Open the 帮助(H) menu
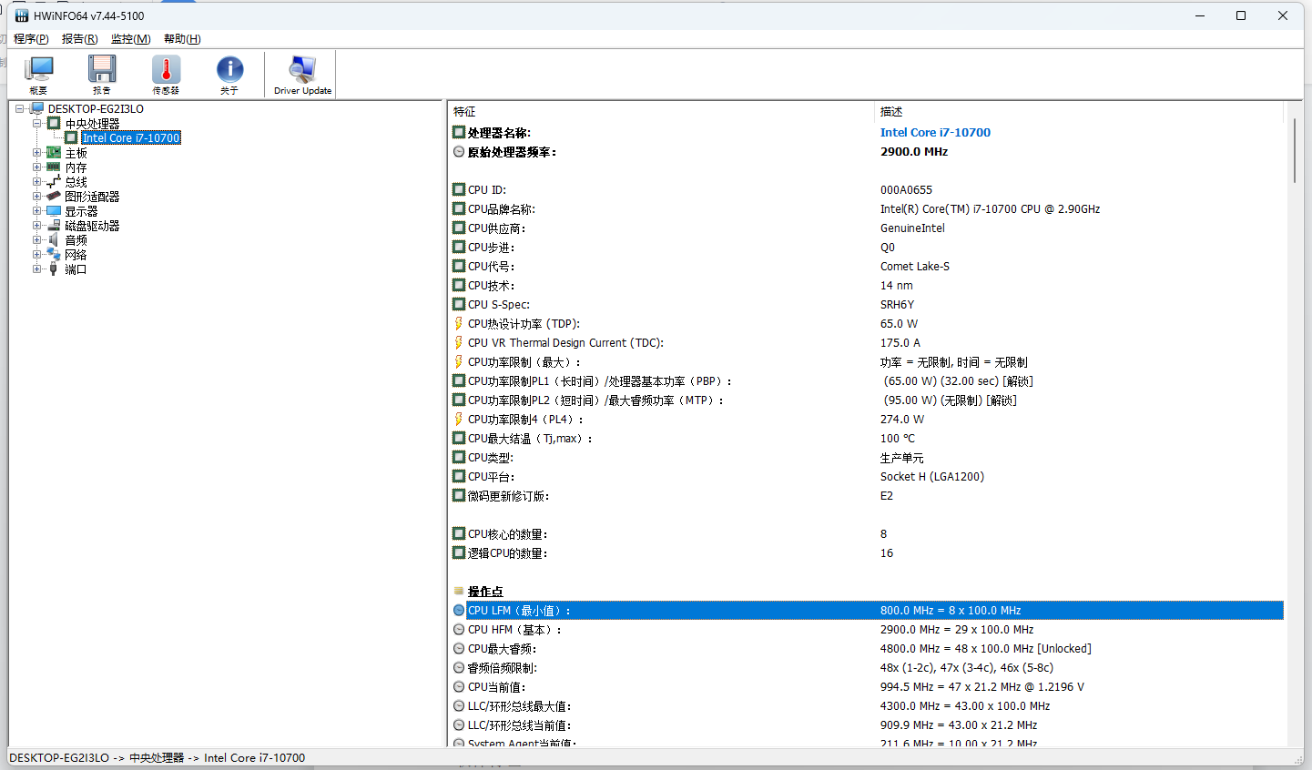Screen dimensions: 1312x770 [x=182, y=39]
